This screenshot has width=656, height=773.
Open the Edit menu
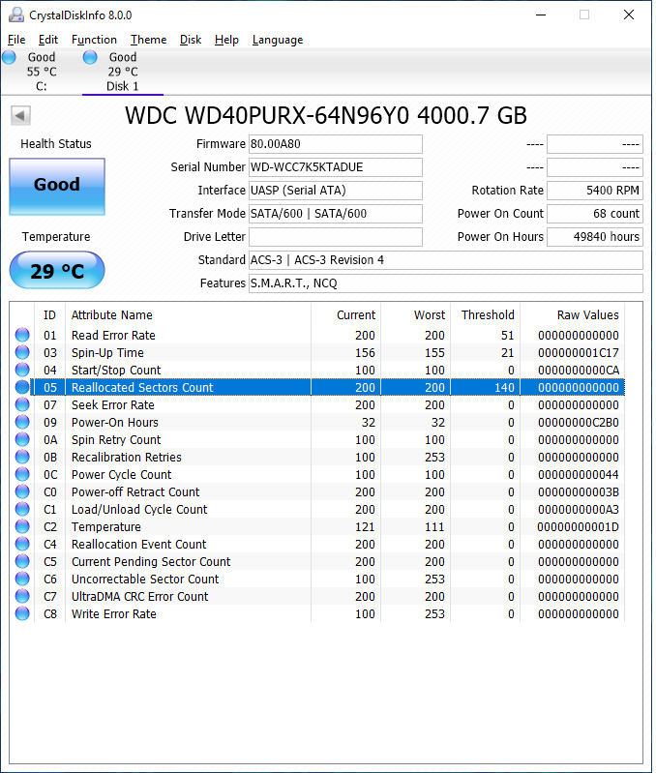[47, 40]
